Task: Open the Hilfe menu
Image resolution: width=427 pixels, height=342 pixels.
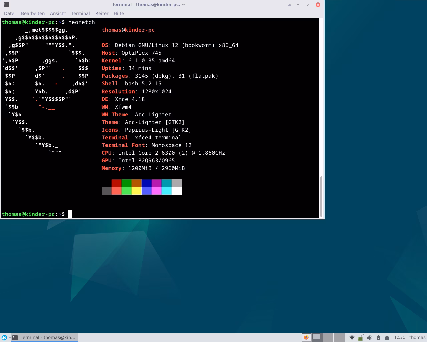Action: click(x=119, y=13)
